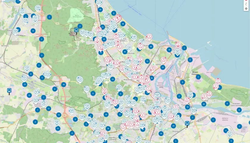This screenshot has height=143, width=250.
Task: Expand the blue cluster marker showing 41
Action: pyautogui.click(x=125, y=52)
